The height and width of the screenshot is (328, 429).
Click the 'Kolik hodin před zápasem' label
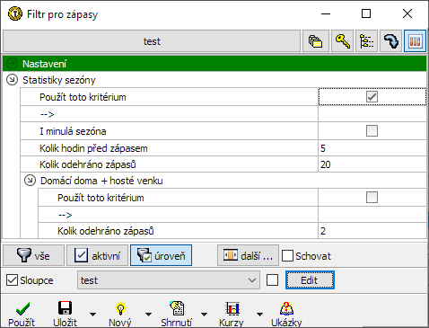coord(93,148)
